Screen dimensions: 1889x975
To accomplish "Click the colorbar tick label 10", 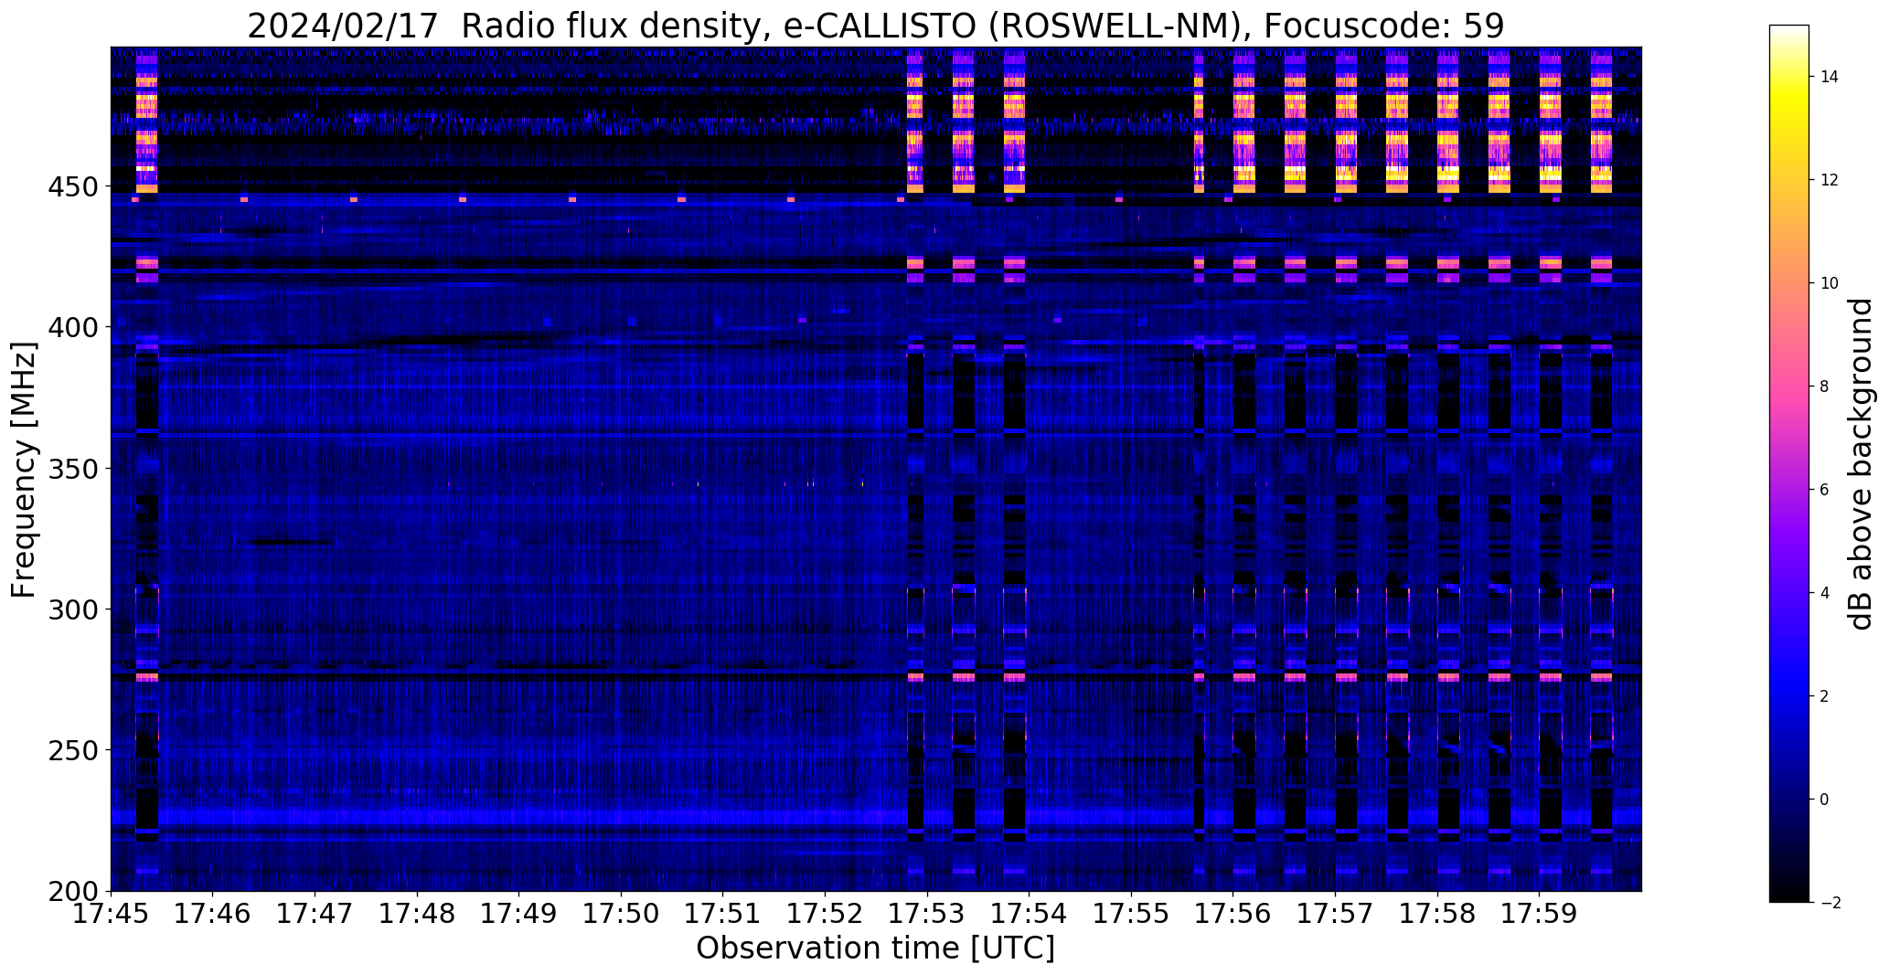I will [1829, 283].
